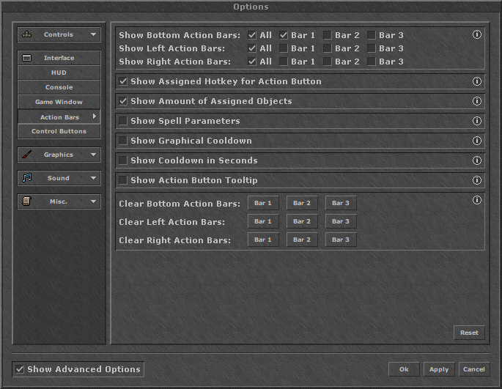Open info for Clear Action Bars section
Screen dimensions: 502x389
click(x=476, y=200)
